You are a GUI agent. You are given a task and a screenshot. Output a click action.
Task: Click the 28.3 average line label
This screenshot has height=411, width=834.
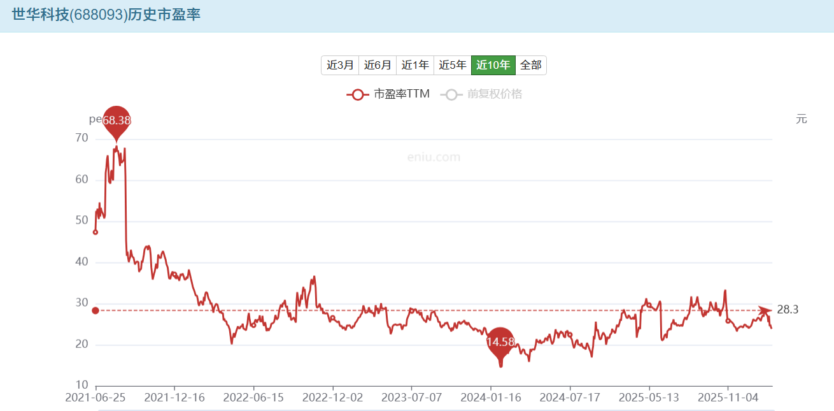[x=788, y=310]
